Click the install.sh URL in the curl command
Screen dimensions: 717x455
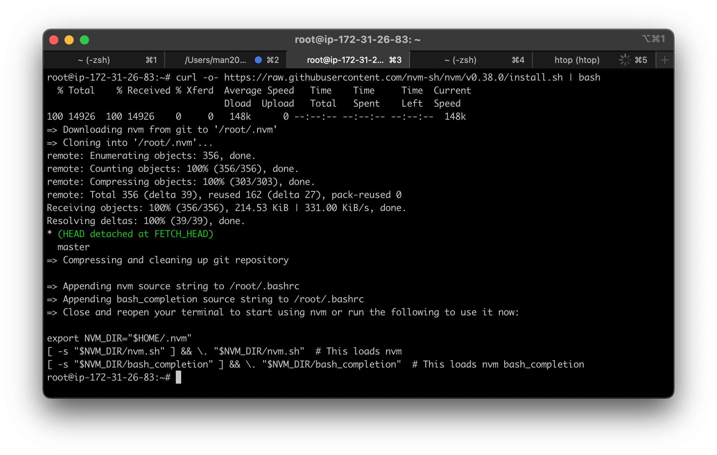tap(391, 77)
